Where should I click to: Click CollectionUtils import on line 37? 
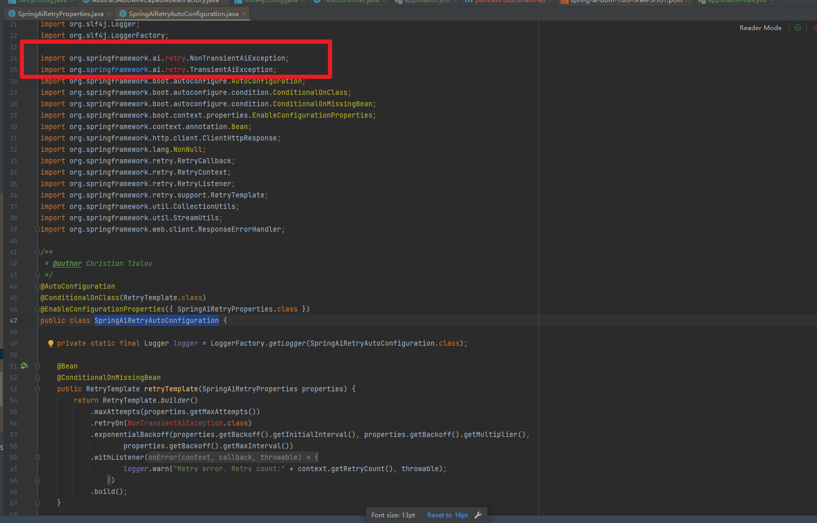pos(204,206)
